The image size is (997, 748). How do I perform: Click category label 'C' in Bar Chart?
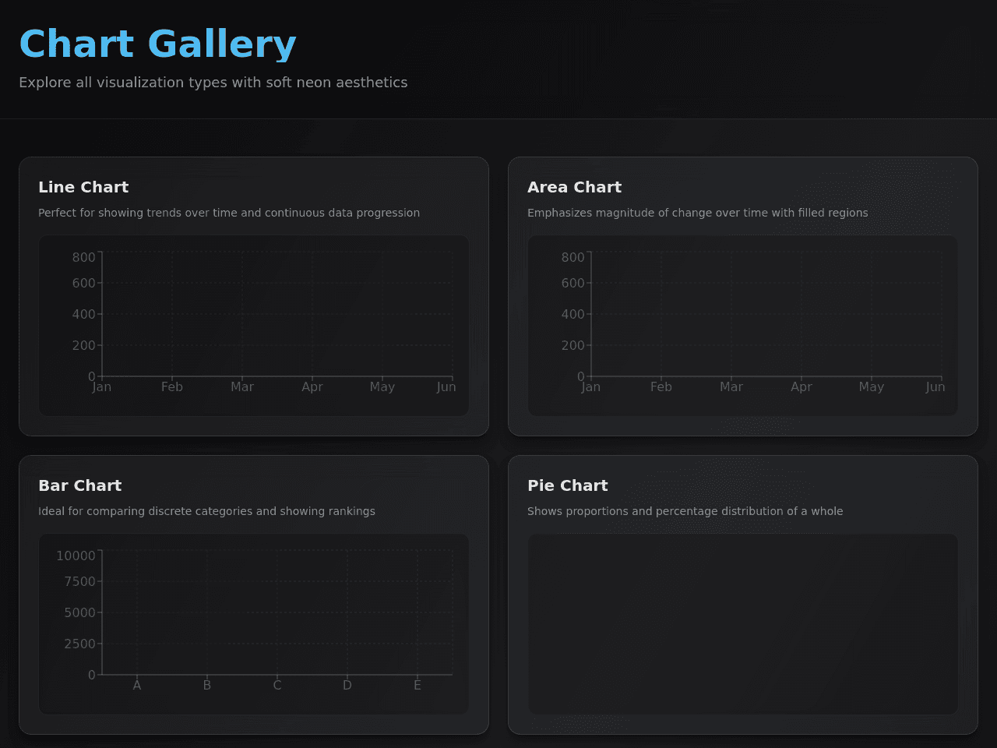(277, 685)
